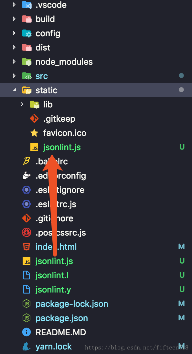Open package-lock.json file
Screen dimensions: 192x354
(72, 304)
